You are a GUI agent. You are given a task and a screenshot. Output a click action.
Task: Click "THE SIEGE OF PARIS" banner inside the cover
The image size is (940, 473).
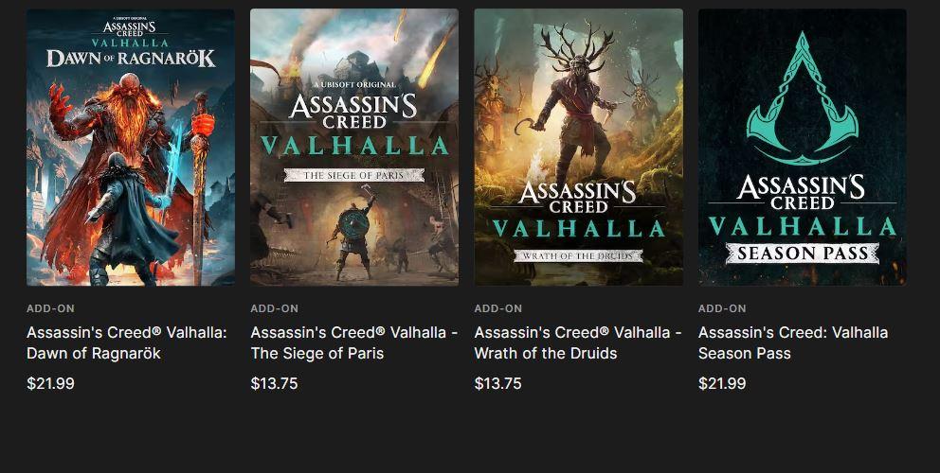tap(354, 175)
